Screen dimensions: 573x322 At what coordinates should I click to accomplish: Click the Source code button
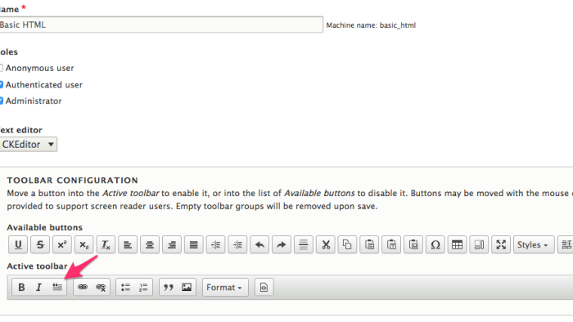[x=264, y=288]
